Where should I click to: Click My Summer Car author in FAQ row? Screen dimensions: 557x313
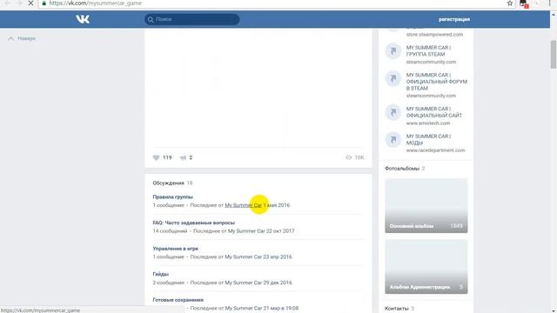tap(246, 231)
